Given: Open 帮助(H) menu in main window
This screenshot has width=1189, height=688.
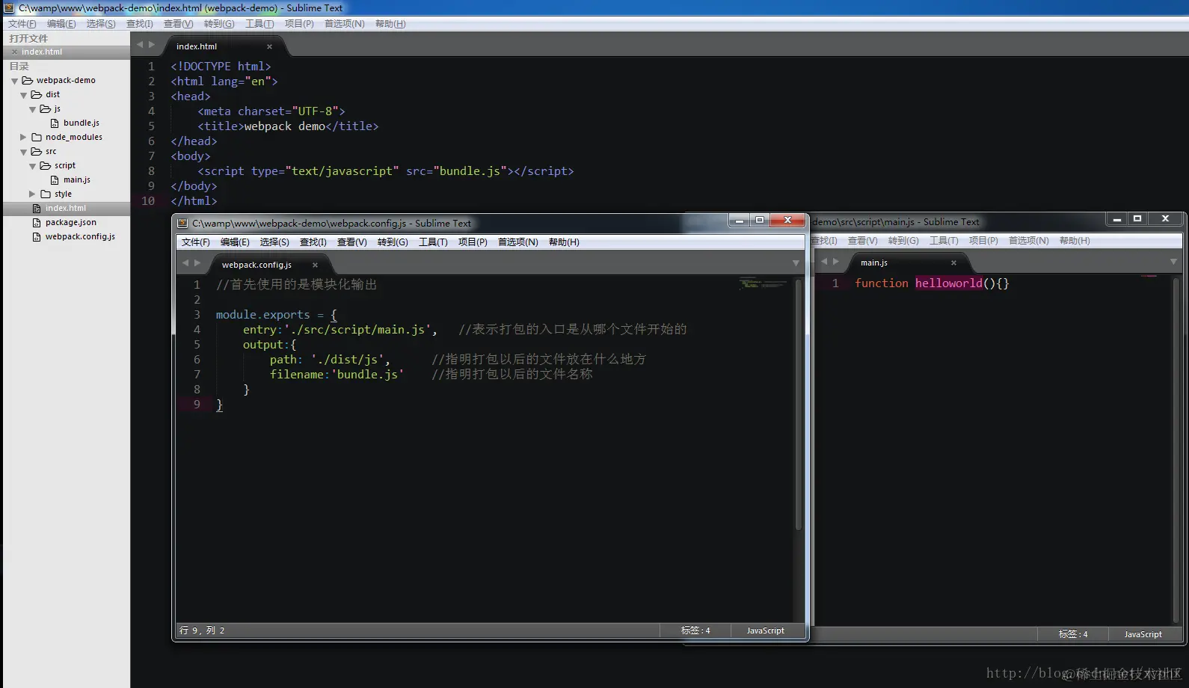Looking at the screenshot, I should click(390, 24).
